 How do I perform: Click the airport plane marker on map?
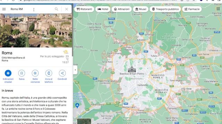click(77, 105)
